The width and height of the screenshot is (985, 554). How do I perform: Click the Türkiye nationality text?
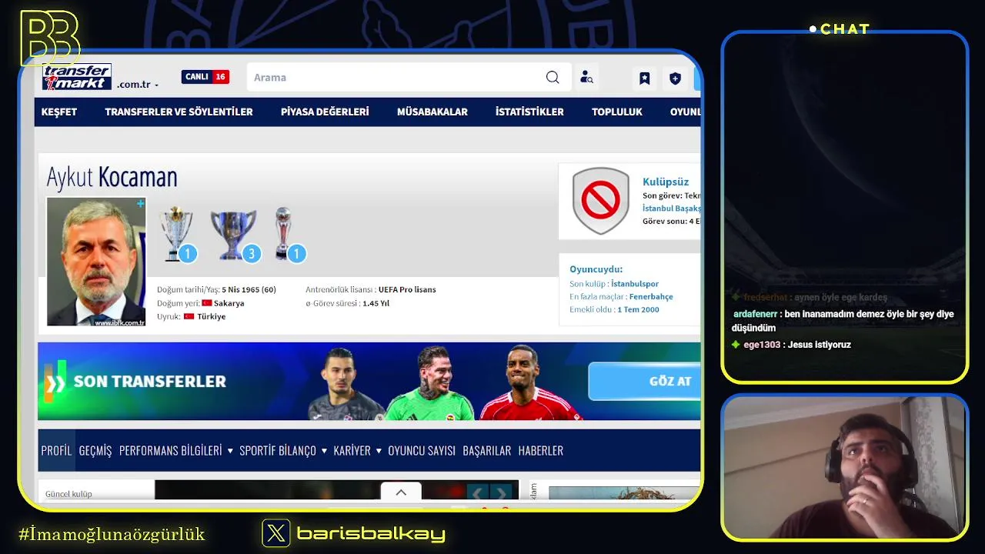tap(211, 316)
